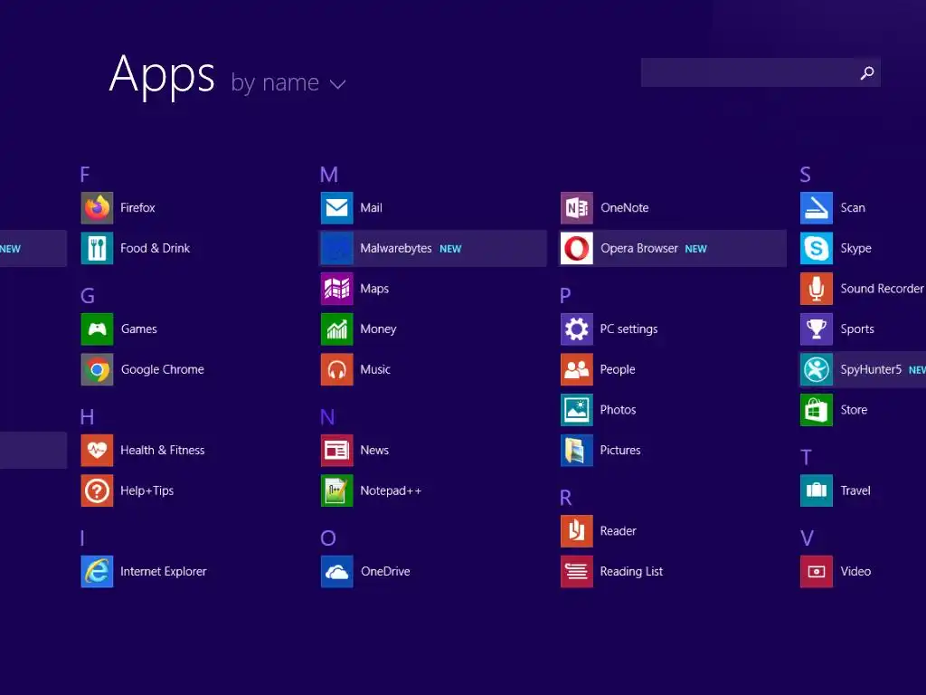
Task: Select the P group header
Action: point(565,296)
